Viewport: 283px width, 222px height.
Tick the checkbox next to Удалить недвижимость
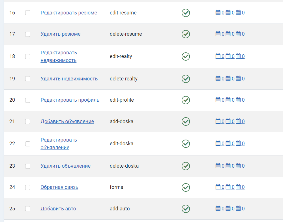point(28,79)
